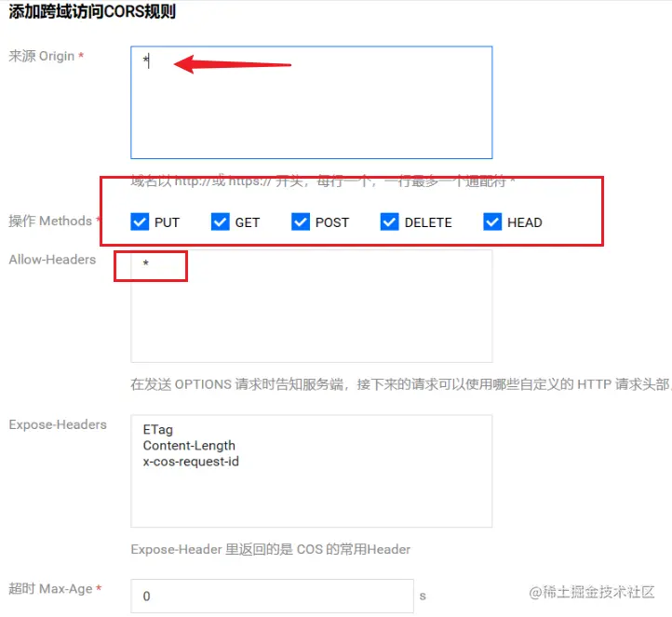Click the Allow-Headers field label
The image size is (672, 617).
click(52, 260)
